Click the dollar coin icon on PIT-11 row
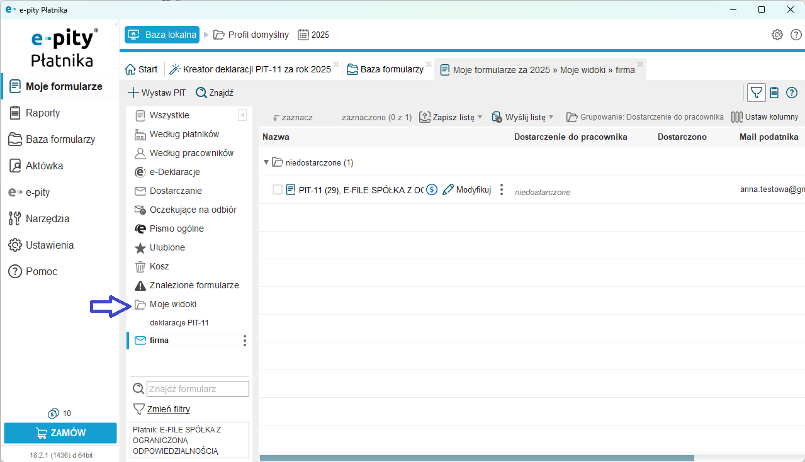This screenshot has width=805, height=462. [x=432, y=189]
